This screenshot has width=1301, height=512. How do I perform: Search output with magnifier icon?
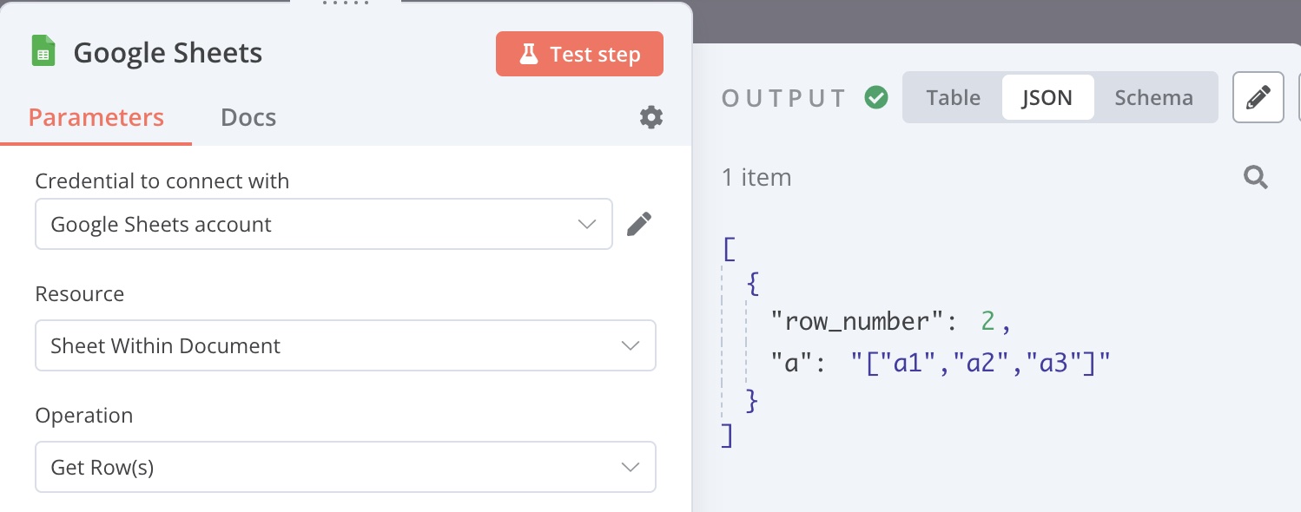tap(1256, 178)
